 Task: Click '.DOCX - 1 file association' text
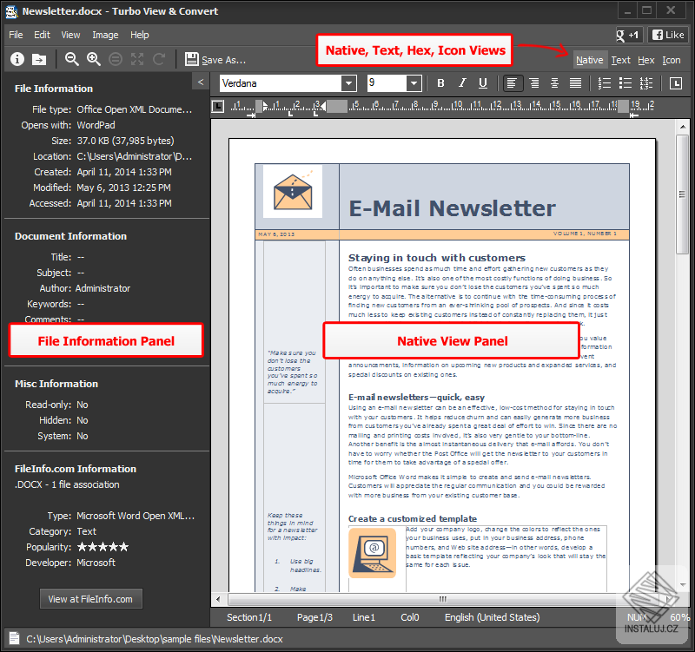pos(67,484)
